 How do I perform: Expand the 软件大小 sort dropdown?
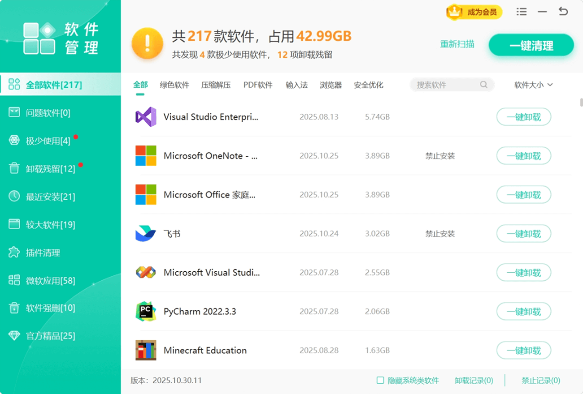533,85
